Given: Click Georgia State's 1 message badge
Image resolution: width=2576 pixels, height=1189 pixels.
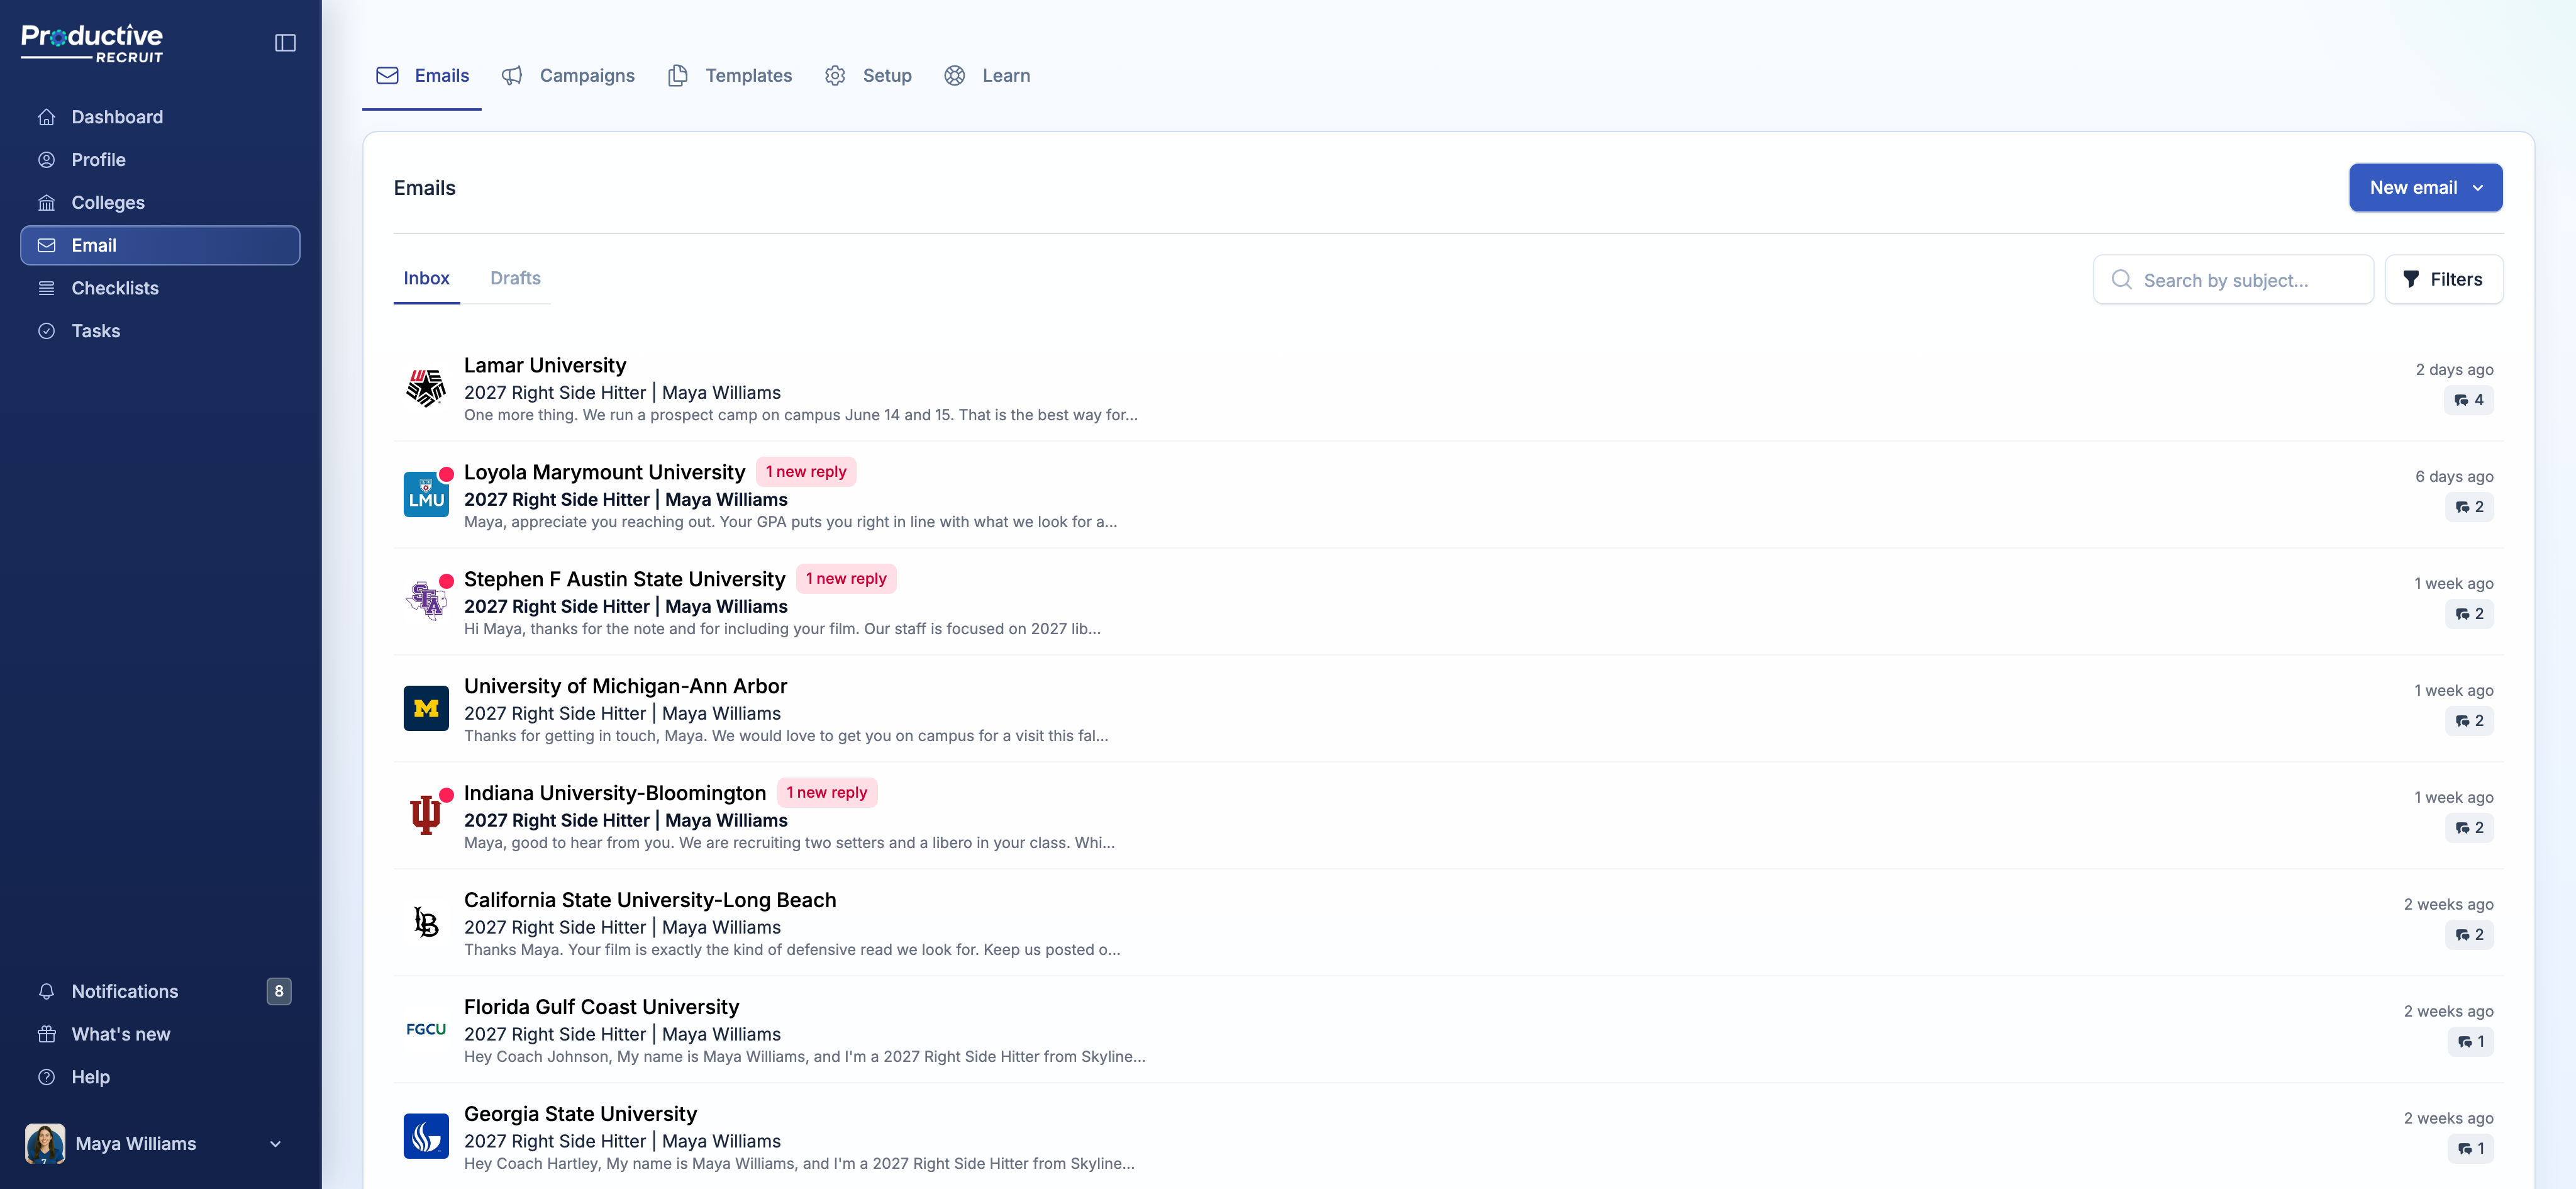Looking at the screenshot, I should 2471,1149.
